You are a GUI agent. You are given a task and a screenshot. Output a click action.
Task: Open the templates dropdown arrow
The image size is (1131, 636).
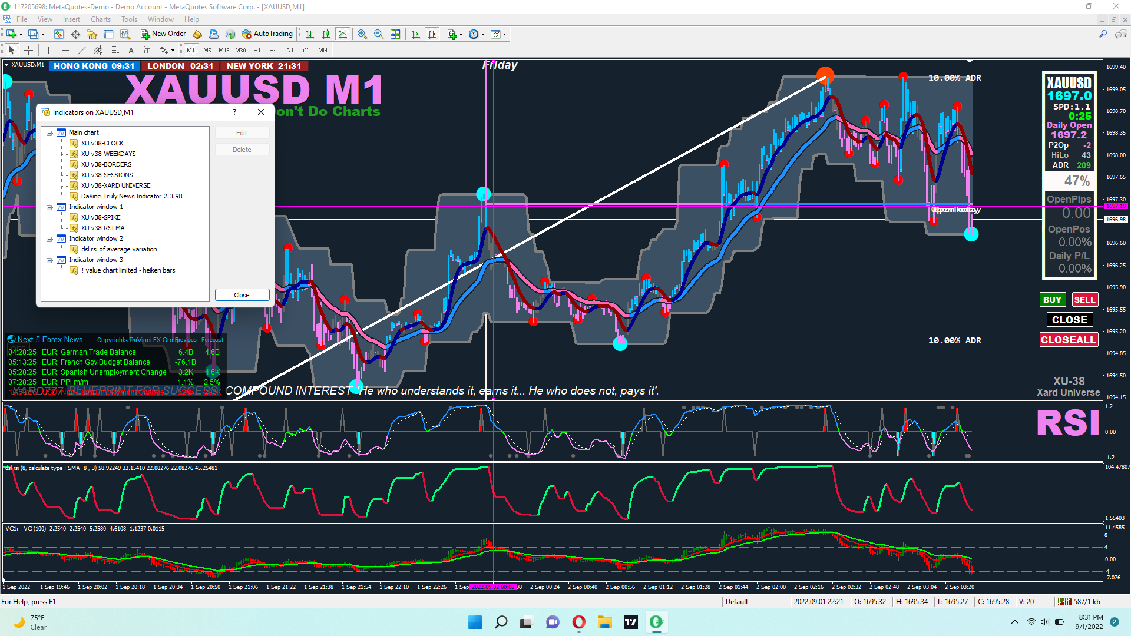pos(505,34)
